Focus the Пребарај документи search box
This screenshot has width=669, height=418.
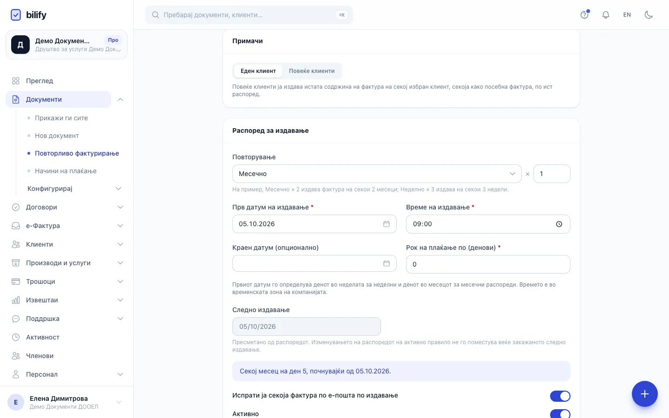click(249, 15)
